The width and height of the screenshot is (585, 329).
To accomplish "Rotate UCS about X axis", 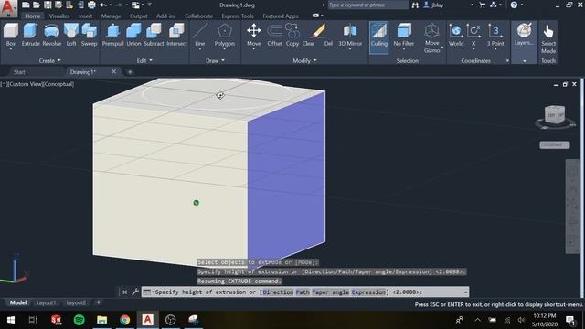I will (473, 35).
